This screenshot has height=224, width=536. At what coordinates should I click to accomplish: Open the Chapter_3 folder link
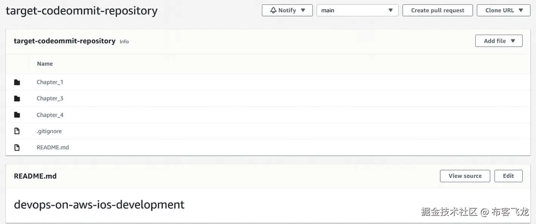coord(50,98)
